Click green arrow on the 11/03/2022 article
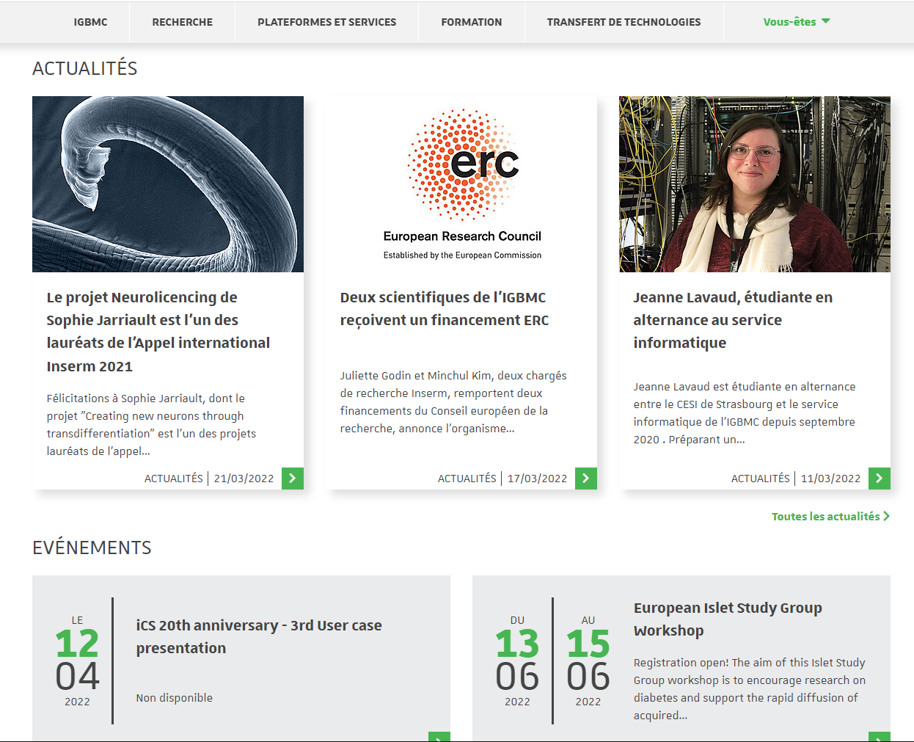914x742 pixels. (880, 479)
